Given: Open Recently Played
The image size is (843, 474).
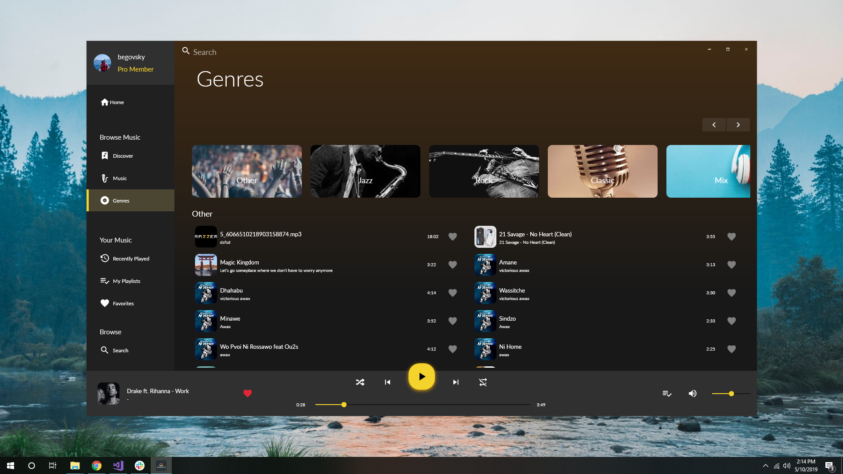Looking at the screenshot, I should [x=131, y=258].
